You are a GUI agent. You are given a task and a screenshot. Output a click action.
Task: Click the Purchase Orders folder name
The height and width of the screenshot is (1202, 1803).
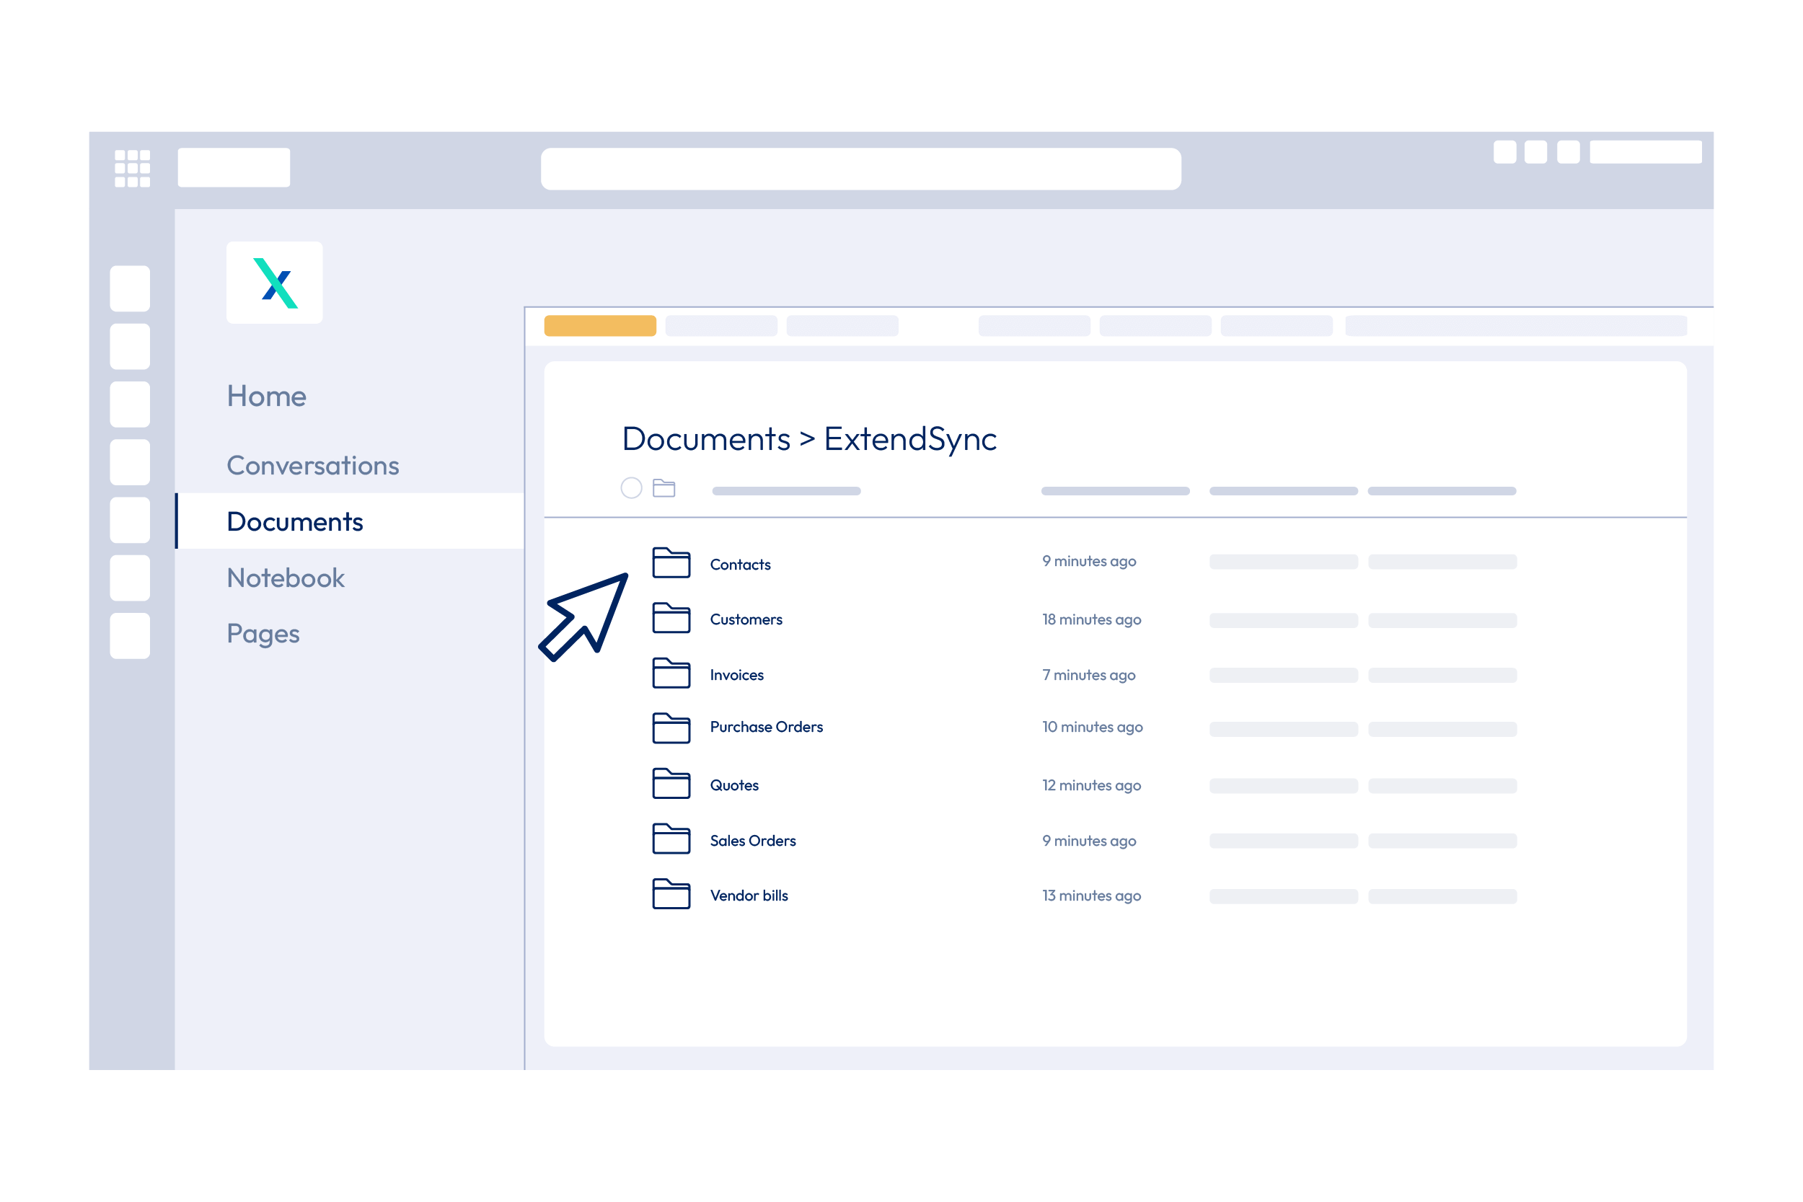click(x=766, y=727)
